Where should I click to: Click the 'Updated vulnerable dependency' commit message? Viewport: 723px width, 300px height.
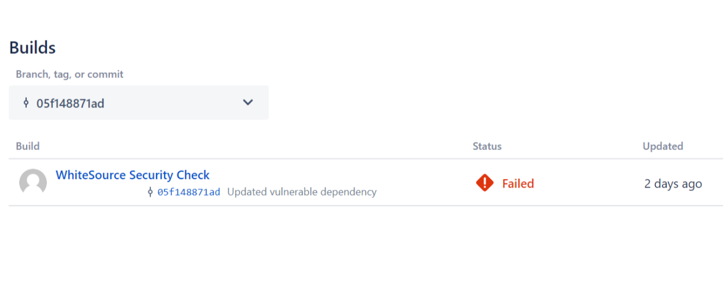(302, 192)
